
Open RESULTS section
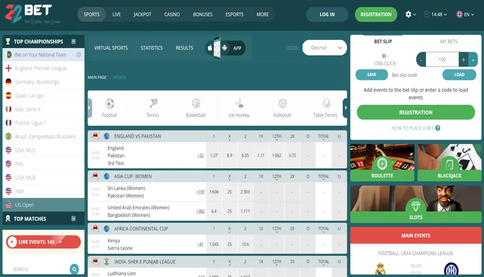pos(185,48)
